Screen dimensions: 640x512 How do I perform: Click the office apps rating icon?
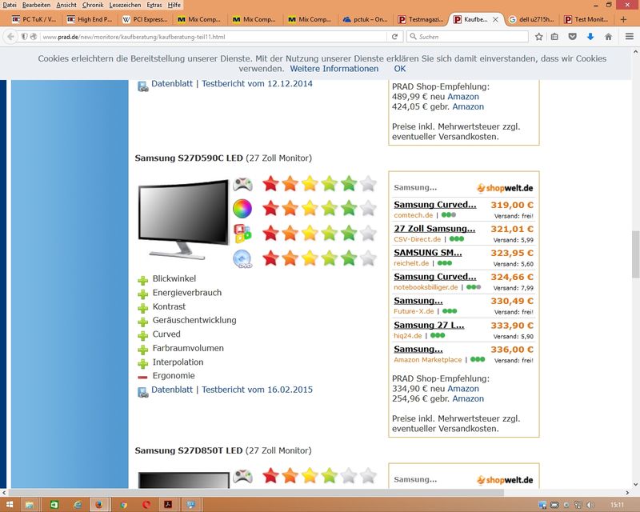[242, 234]
